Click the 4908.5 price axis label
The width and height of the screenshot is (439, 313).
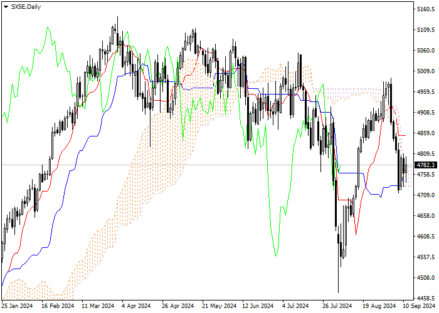coord(426,113)
